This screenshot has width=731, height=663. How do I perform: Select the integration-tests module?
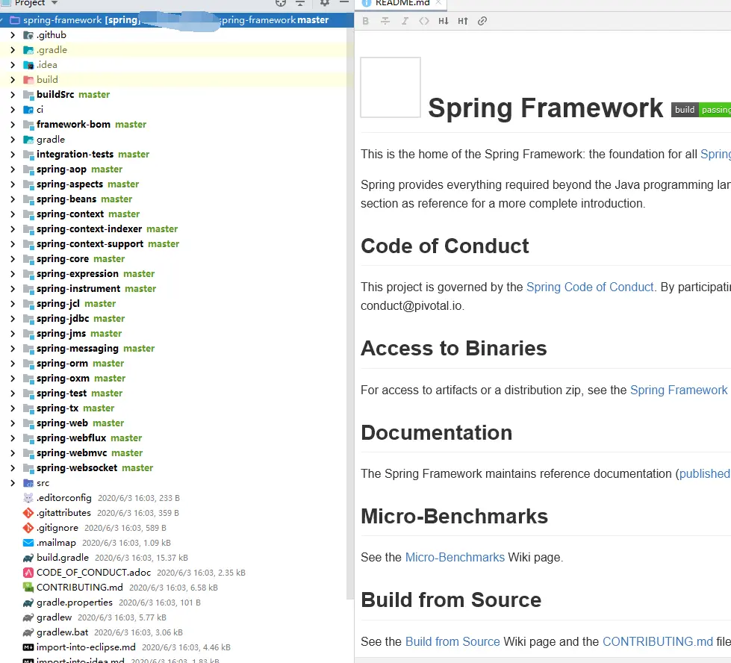click(x=75, y=155)
